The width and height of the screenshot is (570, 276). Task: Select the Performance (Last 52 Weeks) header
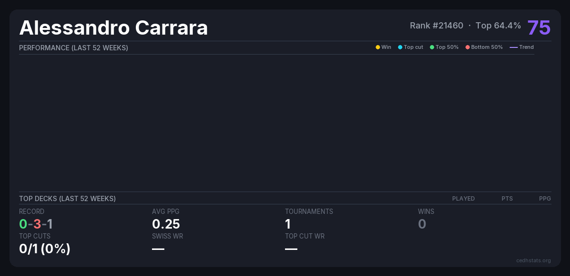[x=74, y=48]
